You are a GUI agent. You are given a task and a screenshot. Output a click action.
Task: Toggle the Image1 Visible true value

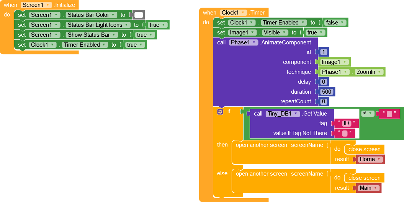[x=316, y=33]
